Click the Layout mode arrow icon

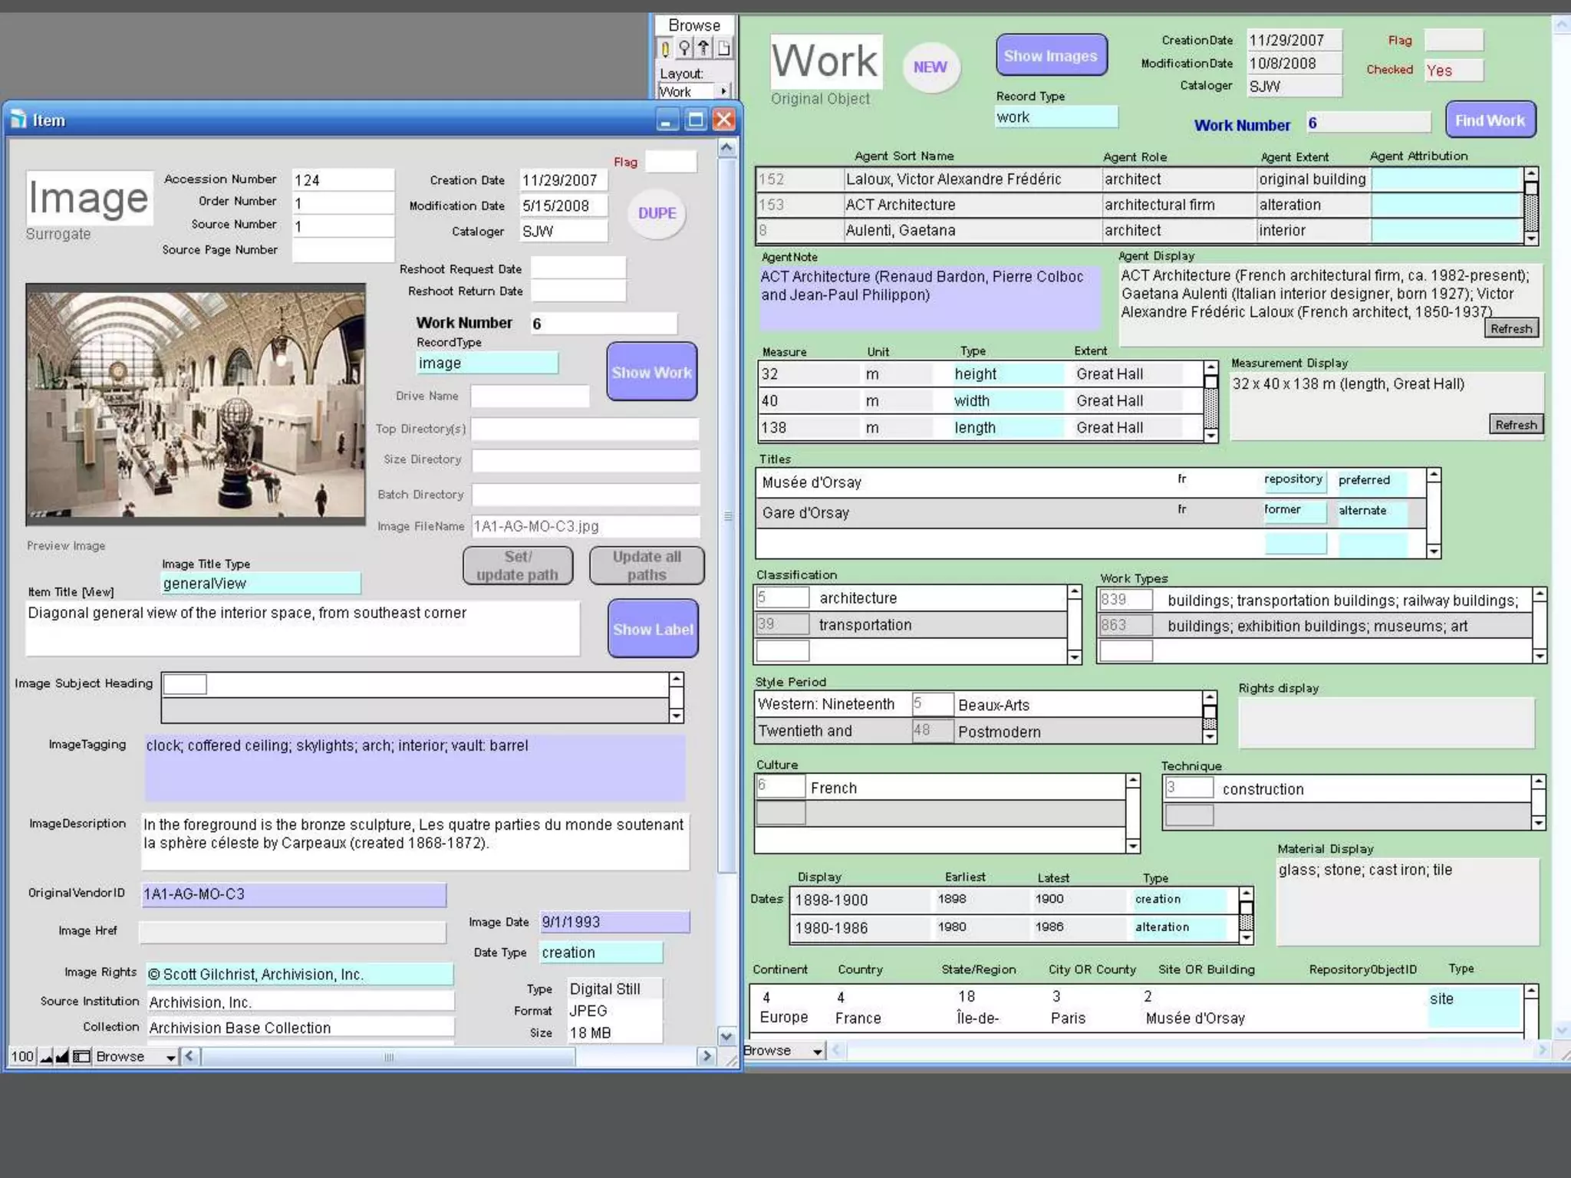click(703, 49)
